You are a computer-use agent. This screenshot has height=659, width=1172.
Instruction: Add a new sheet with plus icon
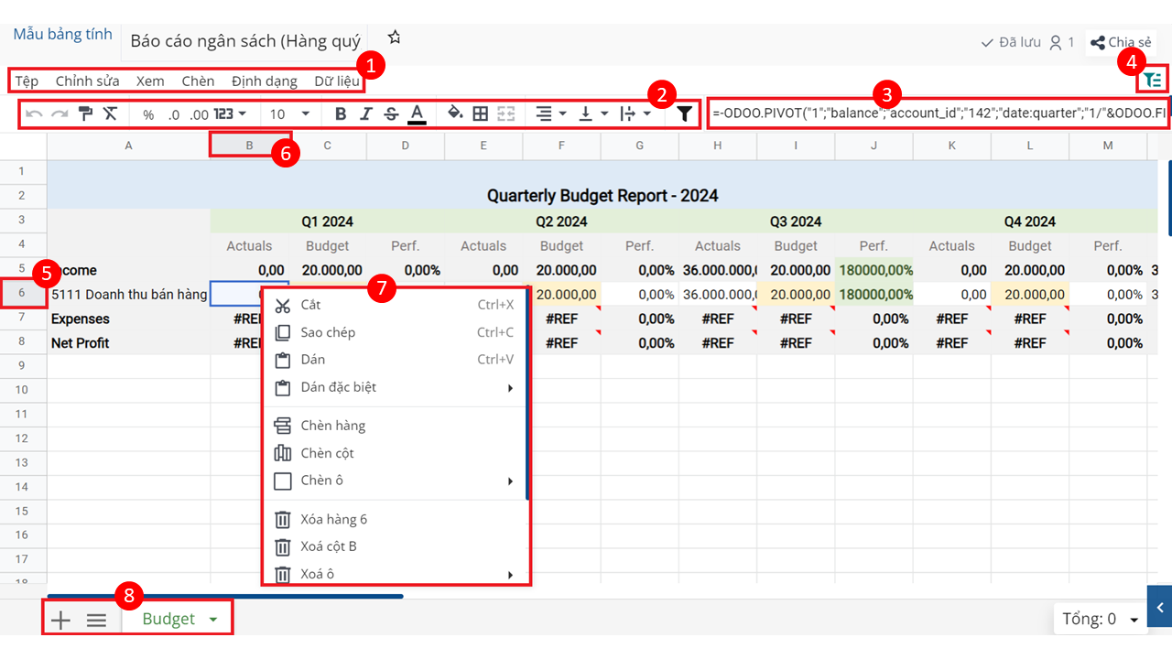point(60,620)
